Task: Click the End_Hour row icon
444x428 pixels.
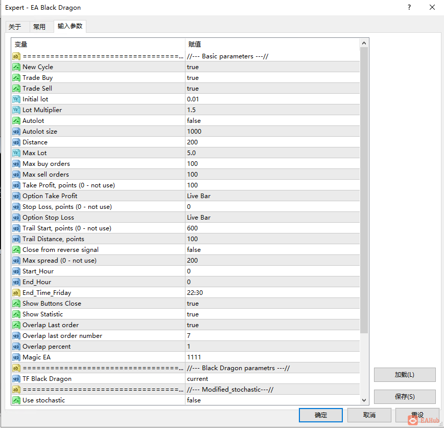Action: (16, 283)
